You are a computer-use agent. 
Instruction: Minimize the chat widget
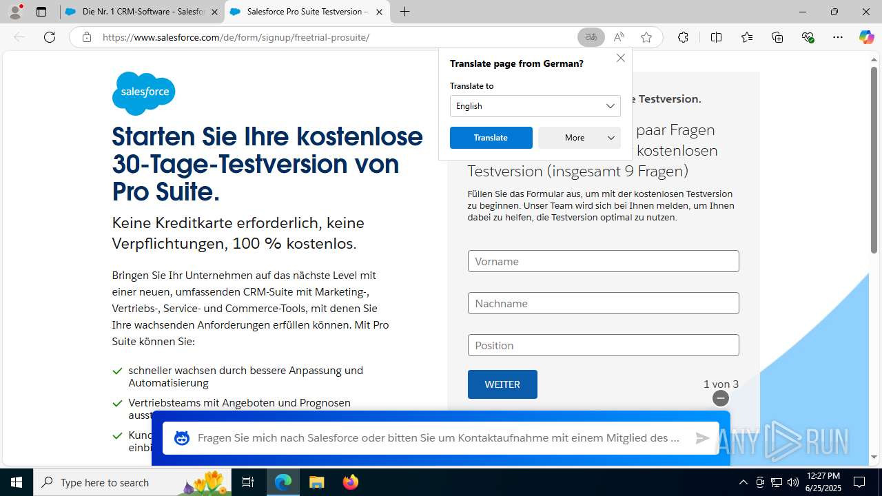point(720,398)
